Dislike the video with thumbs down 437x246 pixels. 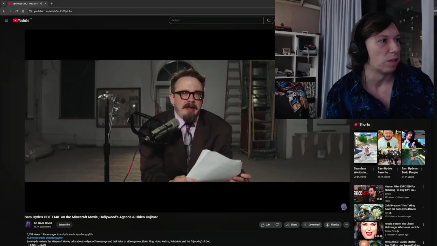[x=277, y=224]
